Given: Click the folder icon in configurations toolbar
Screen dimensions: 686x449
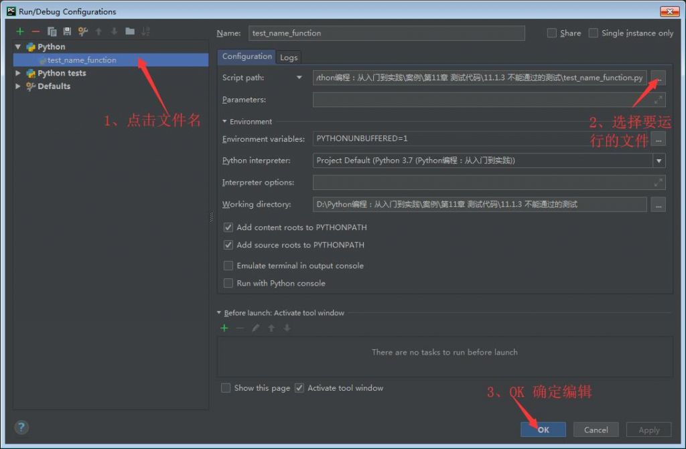Looking at the screenshot, I should (x=130, y=31).
